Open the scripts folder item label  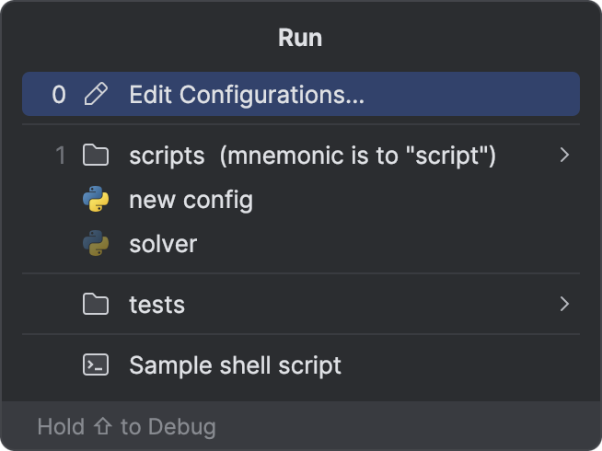point(167,156)
